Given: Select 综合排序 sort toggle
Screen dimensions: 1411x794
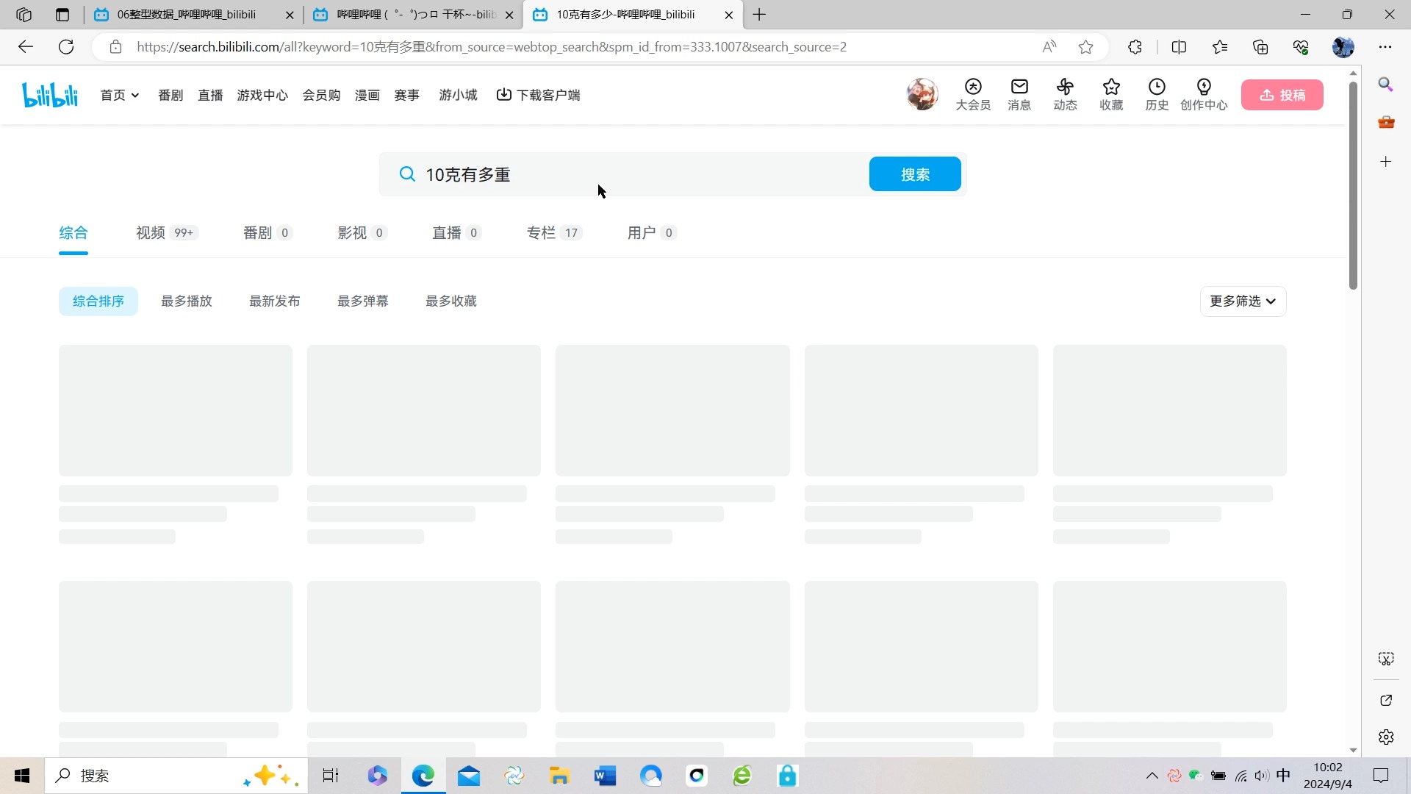Looking at the screenshot, I should [98, 301].
